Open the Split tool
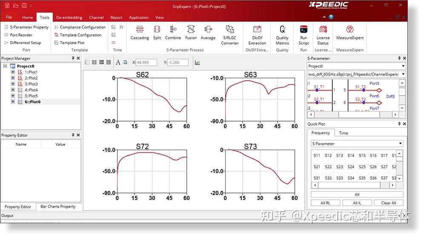Screen dimensions: 421x235 157,33
